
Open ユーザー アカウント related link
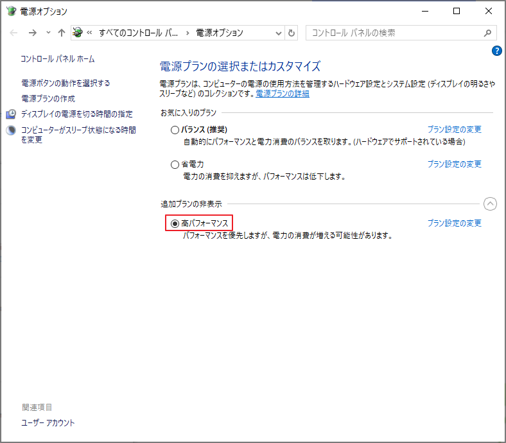(48, 422)
